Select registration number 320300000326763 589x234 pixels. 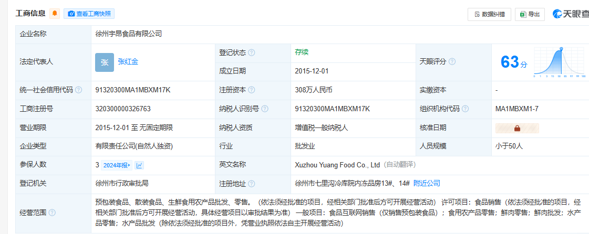coord(123,109)
